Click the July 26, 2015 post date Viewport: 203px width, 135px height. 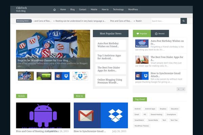pos(119,131)
